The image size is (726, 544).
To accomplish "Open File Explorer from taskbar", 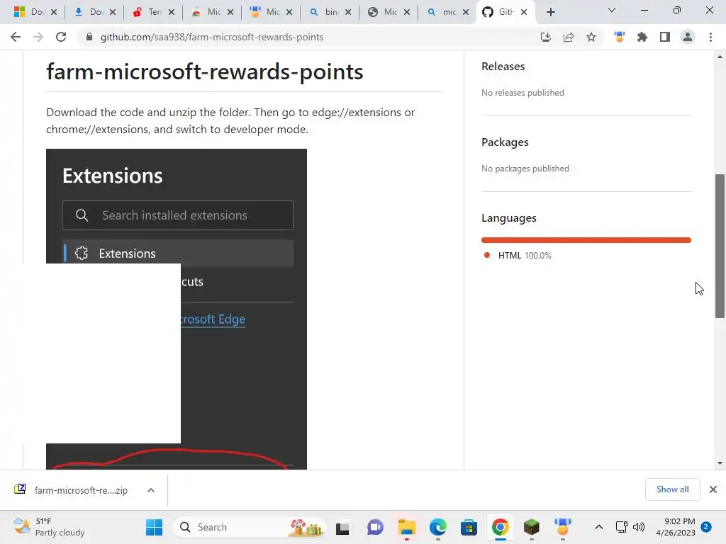I will click(406, 527).
